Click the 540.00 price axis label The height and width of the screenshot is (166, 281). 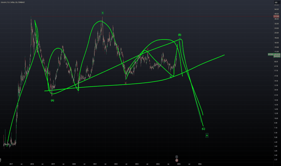[x=276, y=9]
